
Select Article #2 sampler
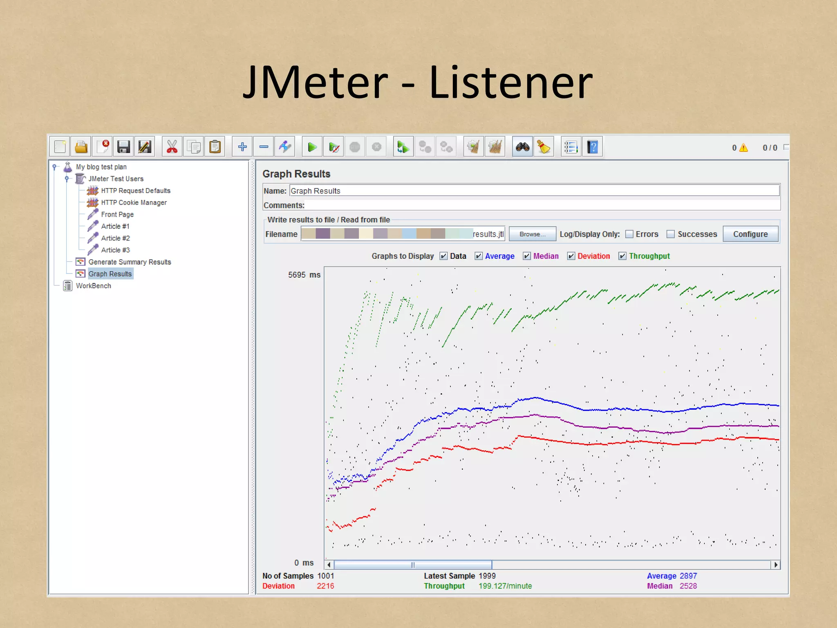pyautogui.click(x=115, y=238)
